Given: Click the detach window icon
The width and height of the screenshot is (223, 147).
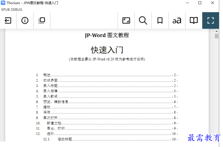Looking at the screenshot, I should (x=42, y=20).
